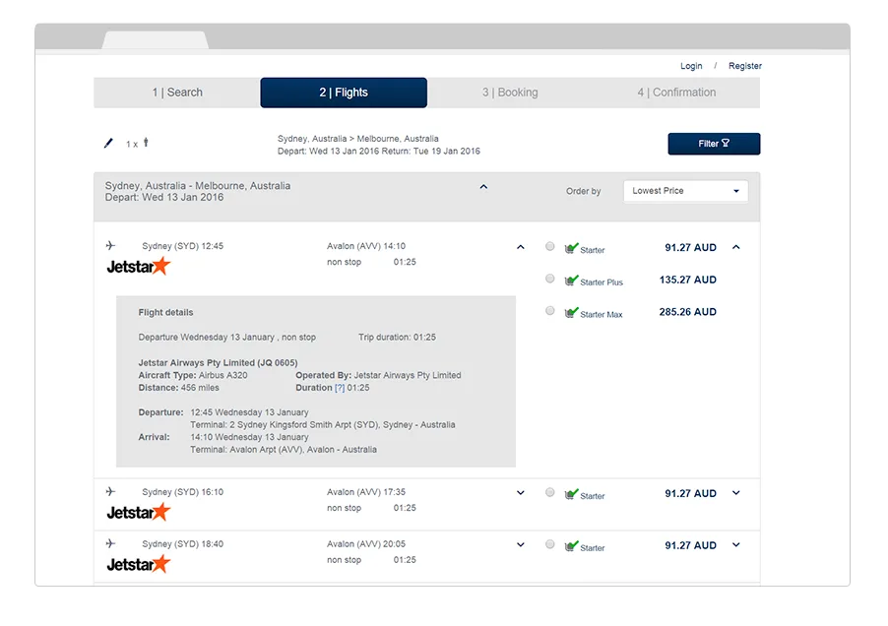
Task: Open the Lowest Price order-by dropdown
Action: click(685, 191)
